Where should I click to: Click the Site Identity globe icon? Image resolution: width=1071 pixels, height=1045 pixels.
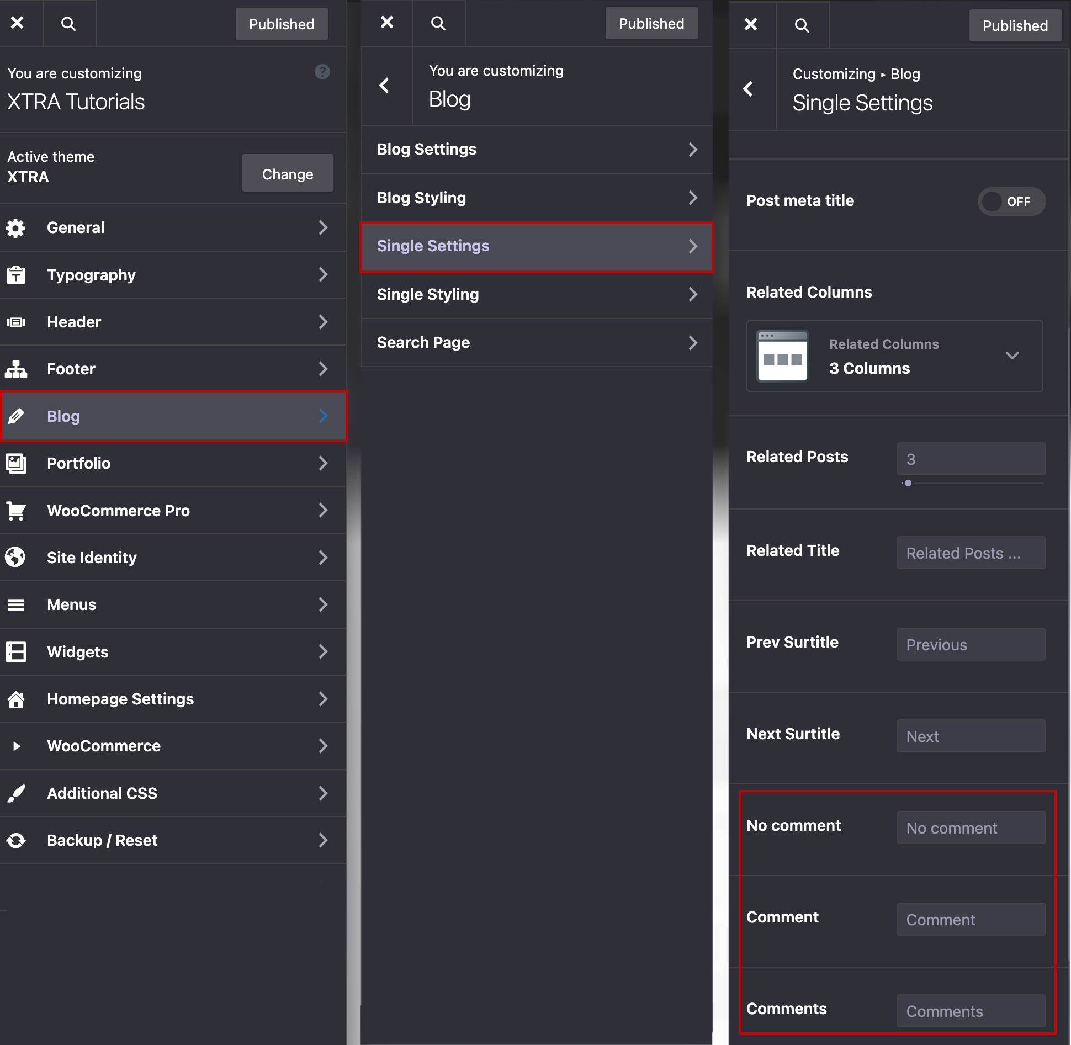(16, 558)
